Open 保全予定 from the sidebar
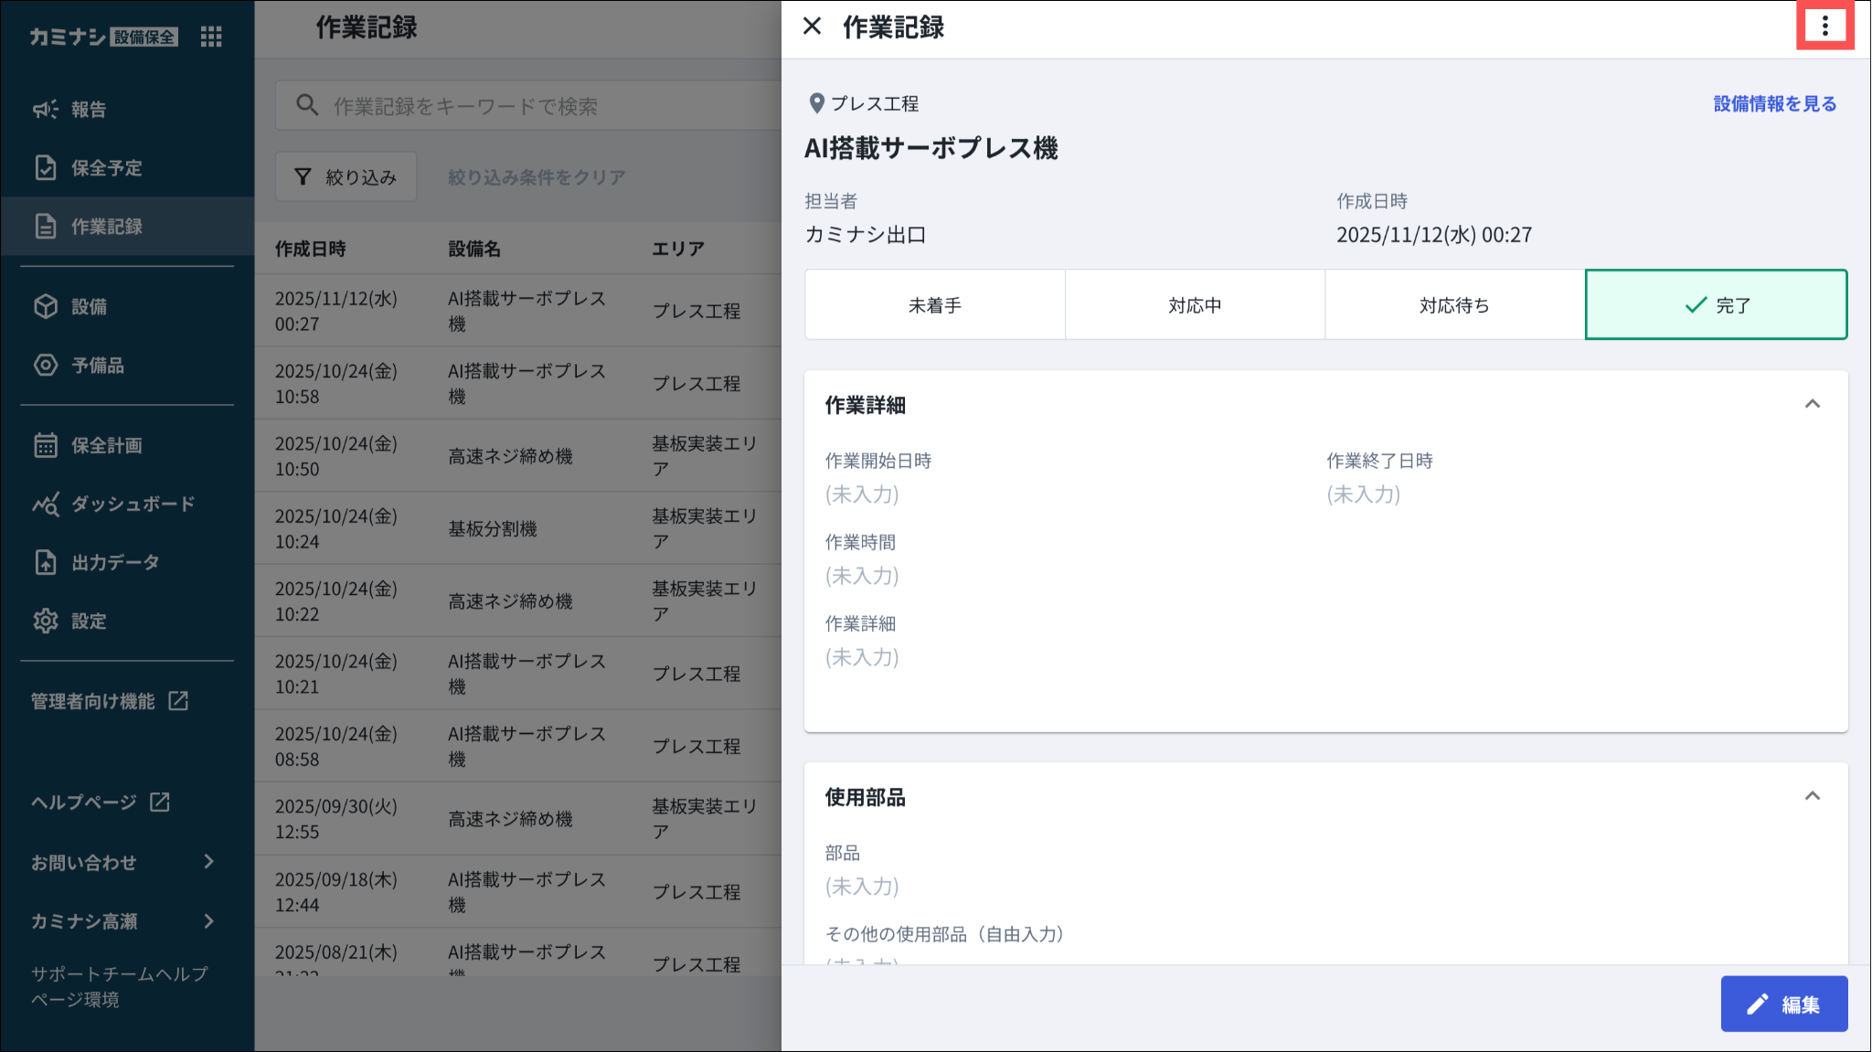The width and height of the screenshot is (1872, 1052). pyautogui.click(x=106, y=168)
